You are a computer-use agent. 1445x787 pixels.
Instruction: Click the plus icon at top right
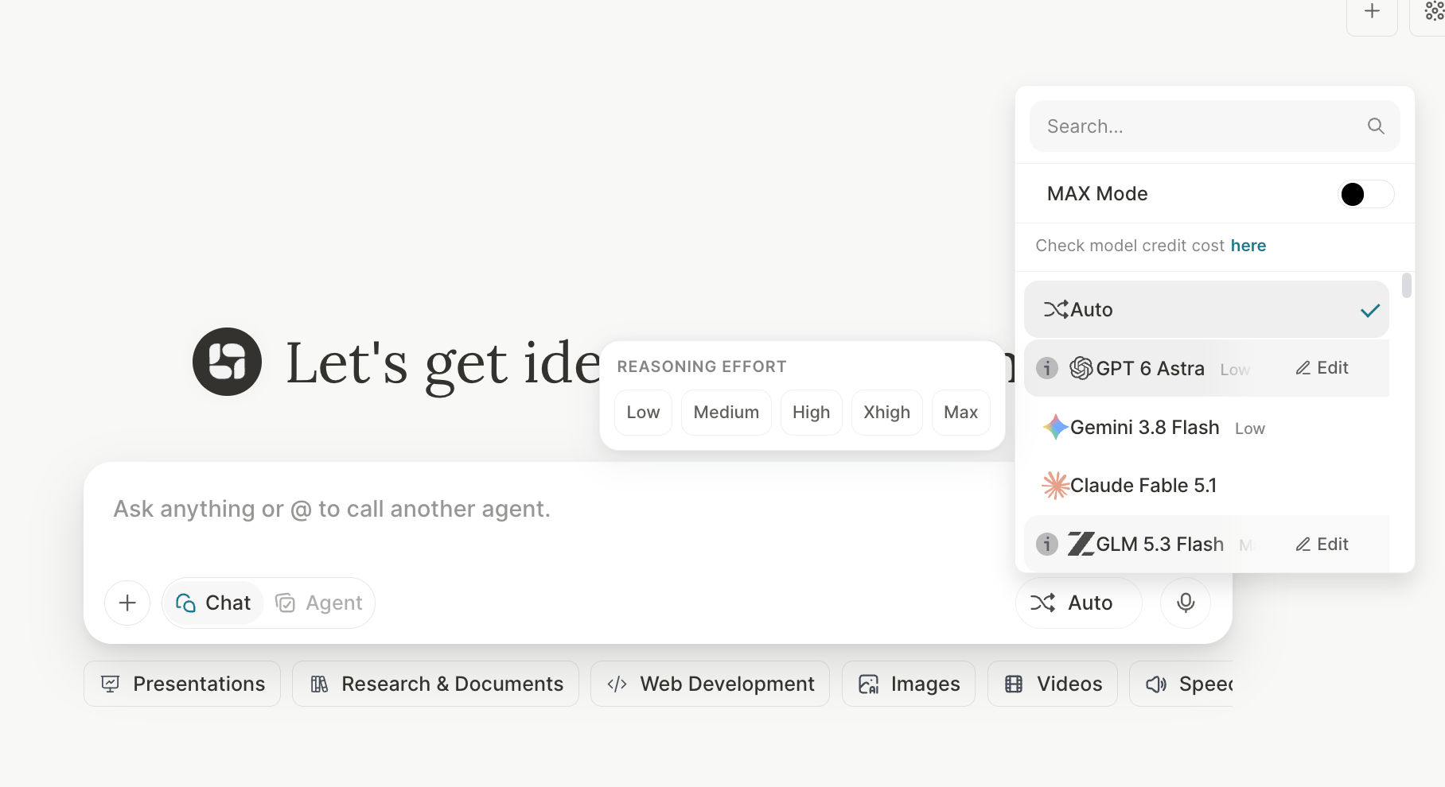pyautogui.click(x=1372, y=11)
